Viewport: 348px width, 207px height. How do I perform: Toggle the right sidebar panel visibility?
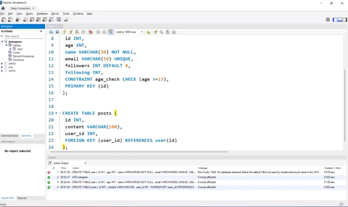point(344,20)
